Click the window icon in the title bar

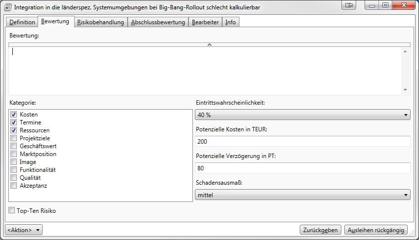[x=8, y=7]
